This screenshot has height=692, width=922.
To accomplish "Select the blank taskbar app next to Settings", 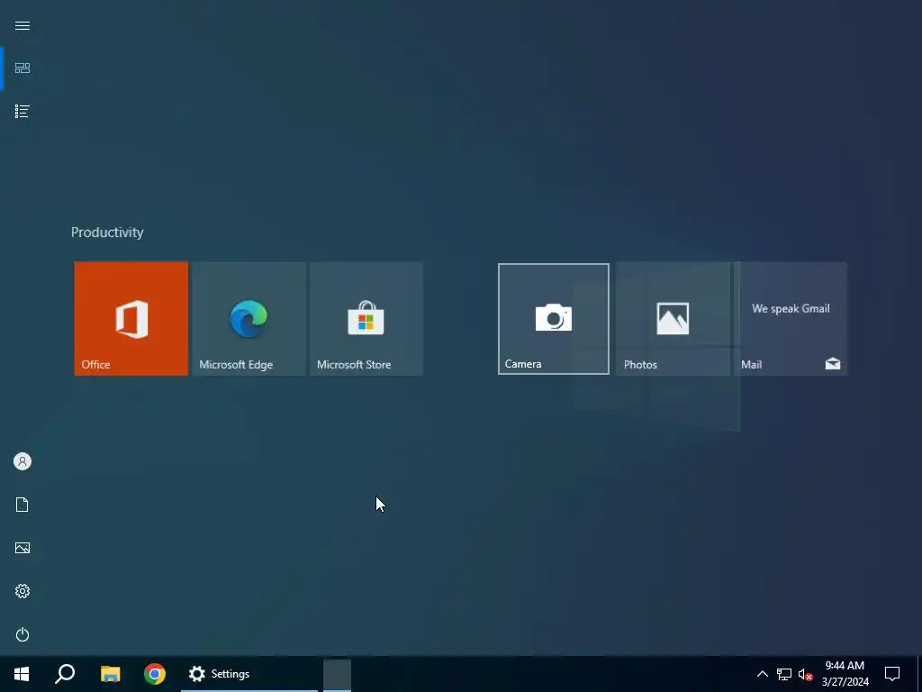I will [338, 674].
